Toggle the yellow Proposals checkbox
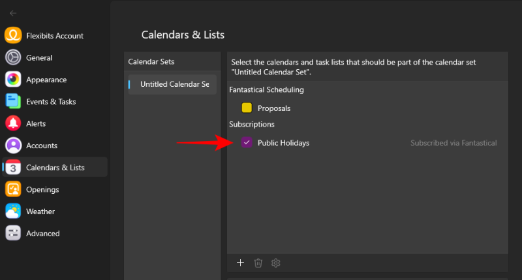This screenshot has width=522, height=280. click(x=247, y=108)
